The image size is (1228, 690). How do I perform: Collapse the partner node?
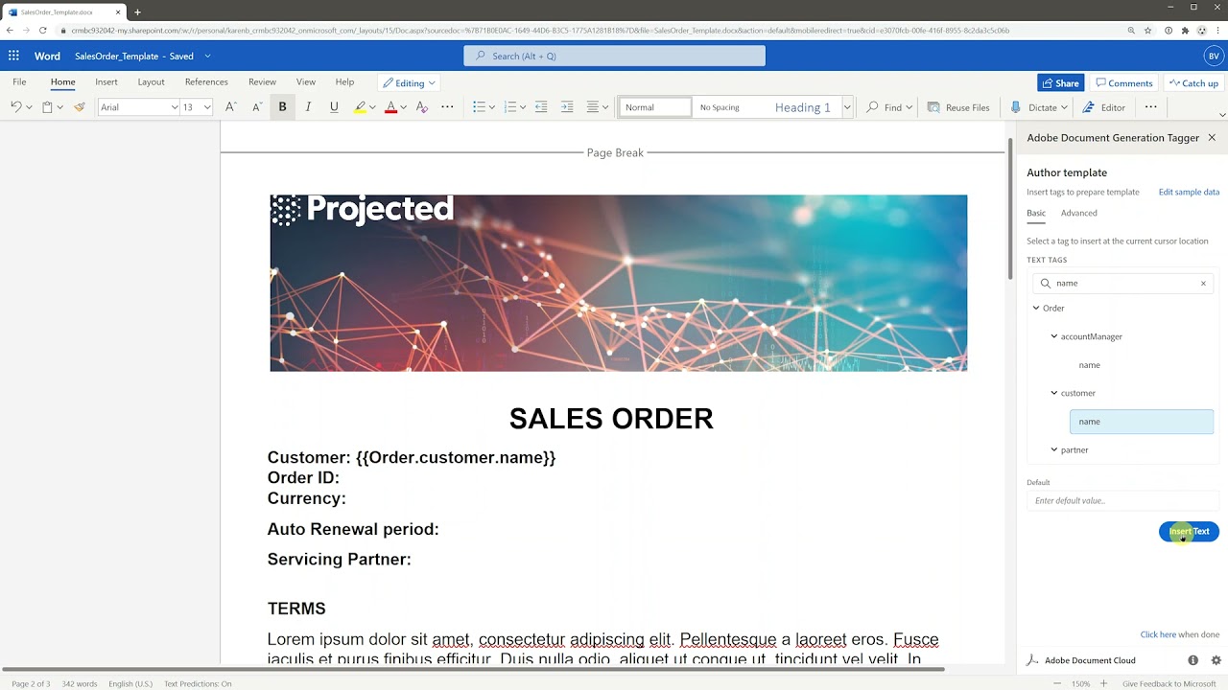(1054, 449)
